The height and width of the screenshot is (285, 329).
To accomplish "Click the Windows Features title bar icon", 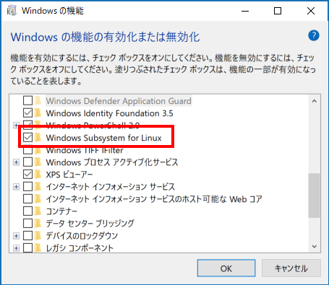I will pyautogui.click(x=12, y=11).
